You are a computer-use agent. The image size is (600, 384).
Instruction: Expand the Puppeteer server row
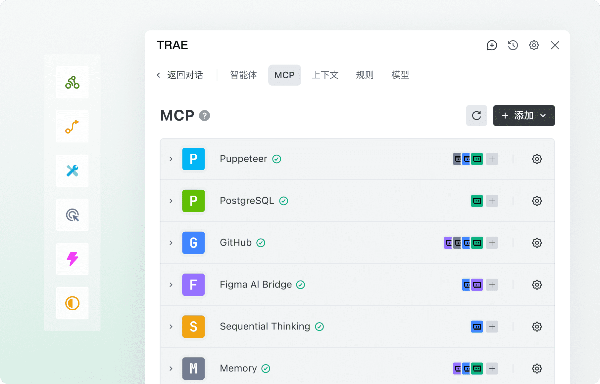[x=171, y=159]
